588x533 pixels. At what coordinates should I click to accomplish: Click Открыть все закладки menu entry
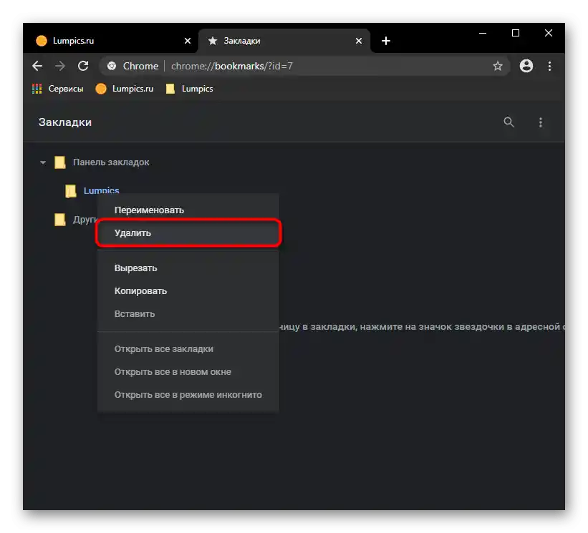(x=188, y=348)
